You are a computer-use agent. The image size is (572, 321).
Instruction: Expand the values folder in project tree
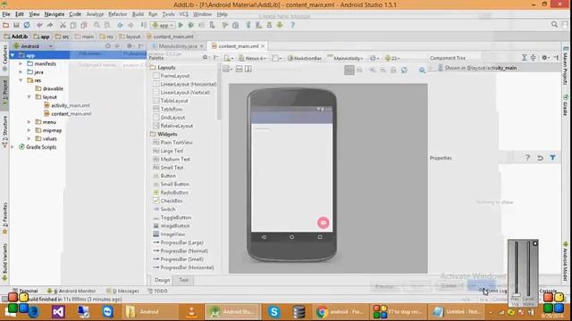pyautogui.click(x=29, y=139)
